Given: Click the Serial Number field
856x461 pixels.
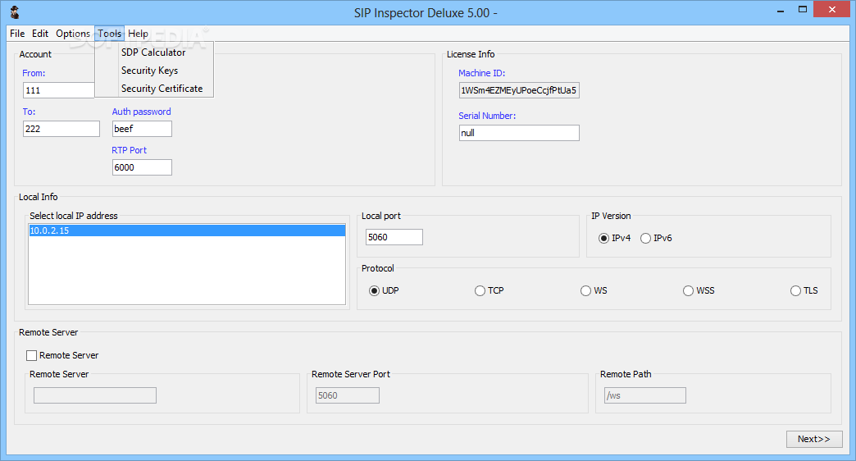Looking at the screenshot, I should coord(519,133).
